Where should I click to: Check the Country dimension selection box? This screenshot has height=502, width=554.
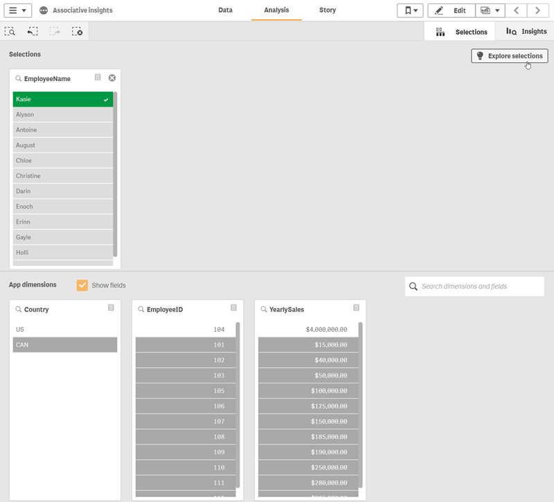tap(111, 307)
